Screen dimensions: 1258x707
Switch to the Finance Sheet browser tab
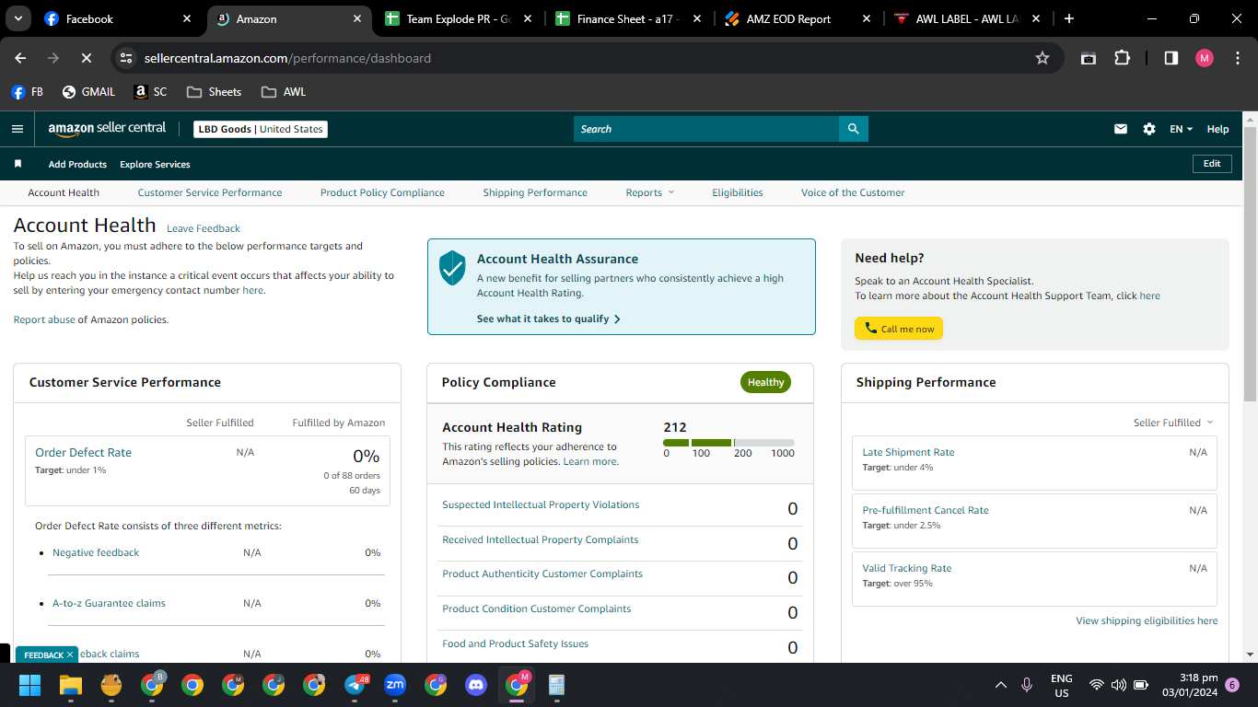coord(627,18)
